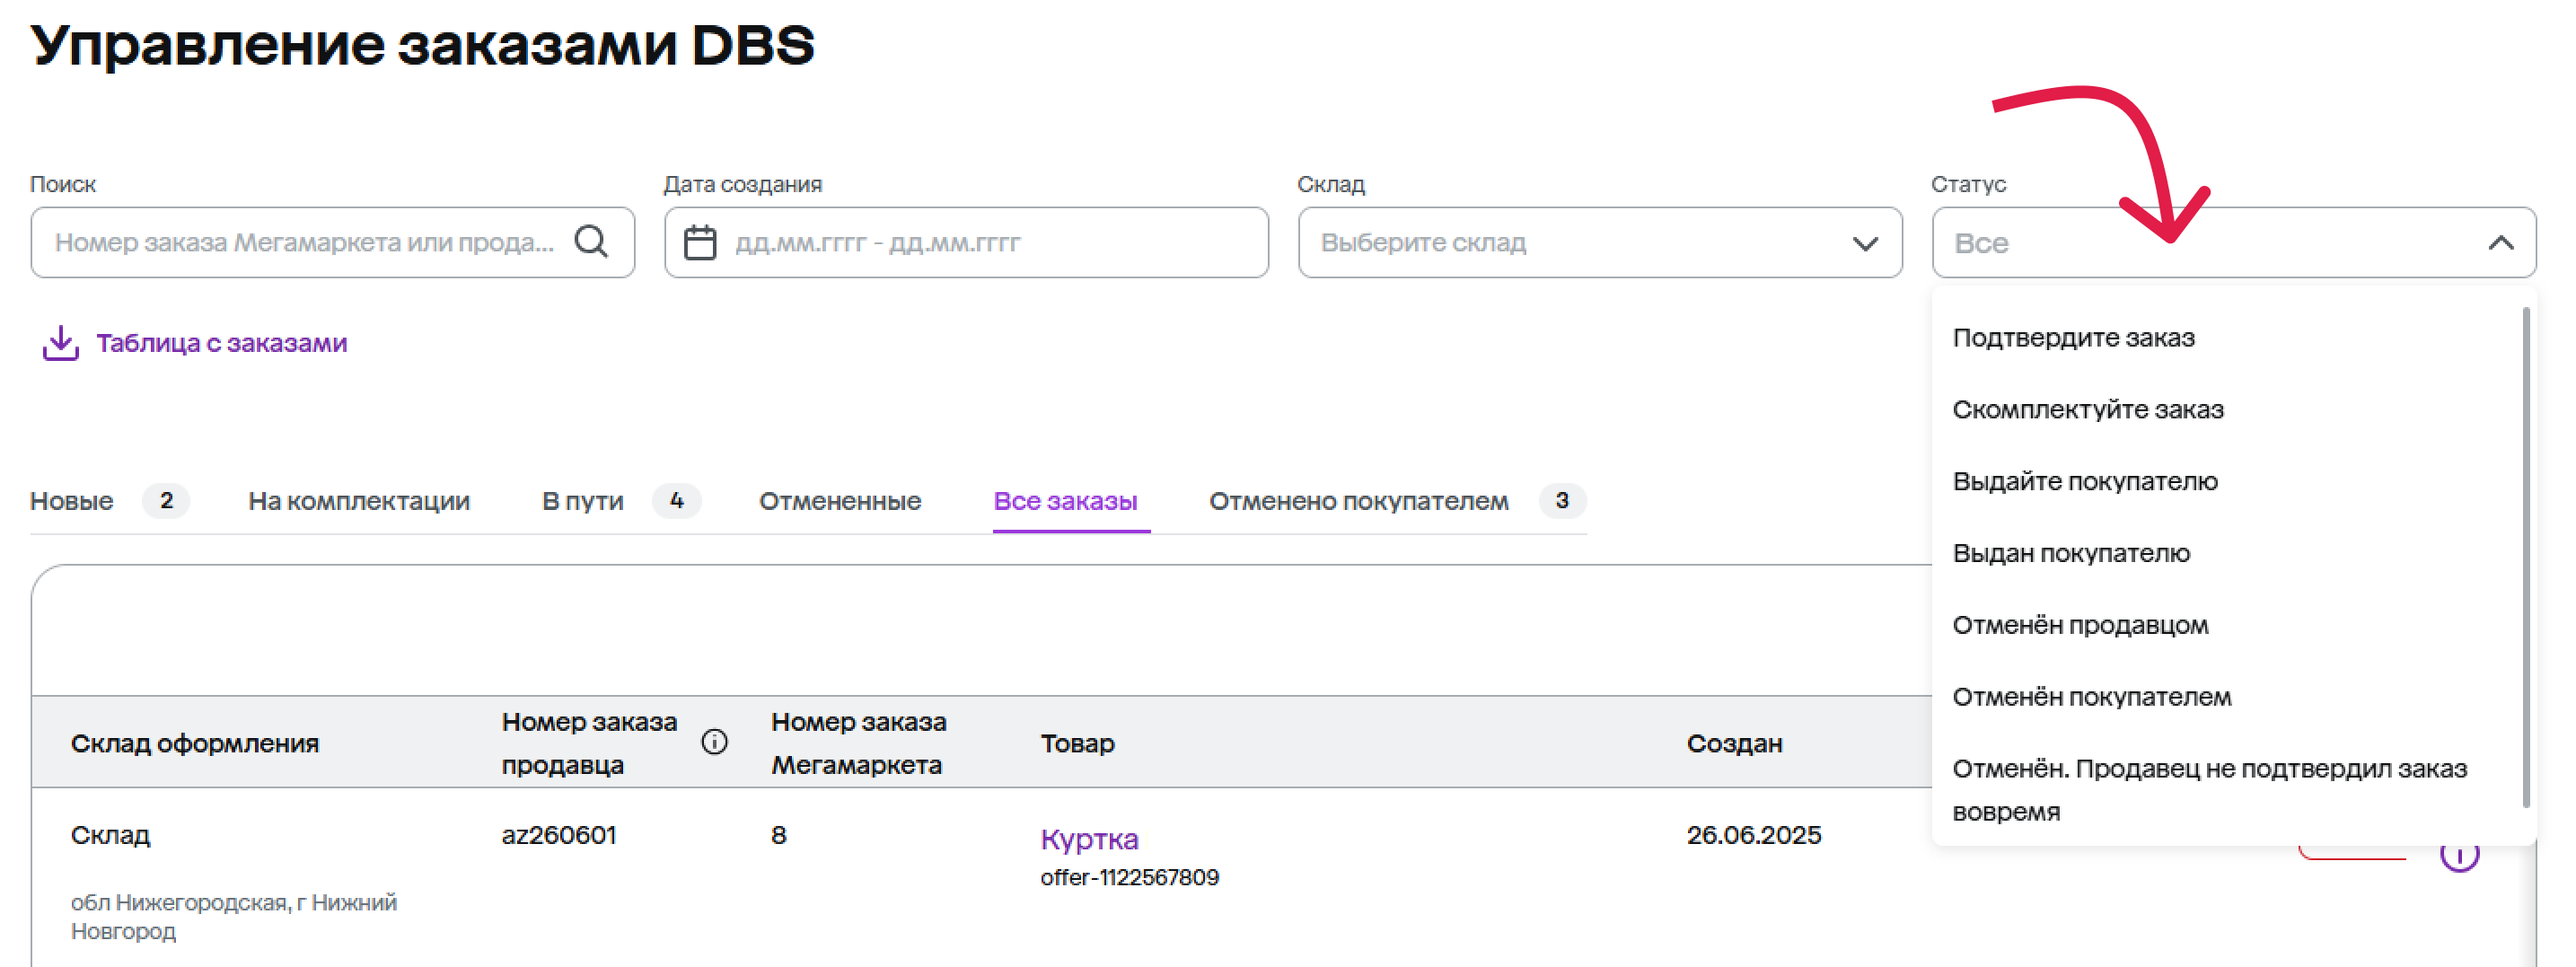Click the Номер заказа Мегамаркета header

(x=858, y=743)
